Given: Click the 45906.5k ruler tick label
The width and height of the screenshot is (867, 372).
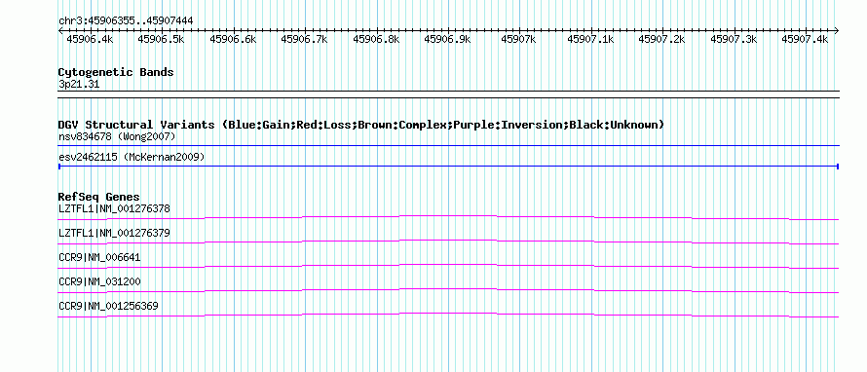Looking at the screenshot, I should pos(161,39).
